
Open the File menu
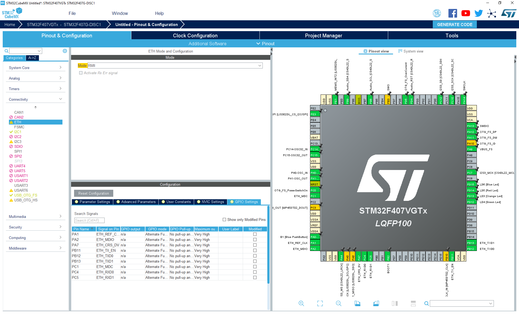(72, 13)
